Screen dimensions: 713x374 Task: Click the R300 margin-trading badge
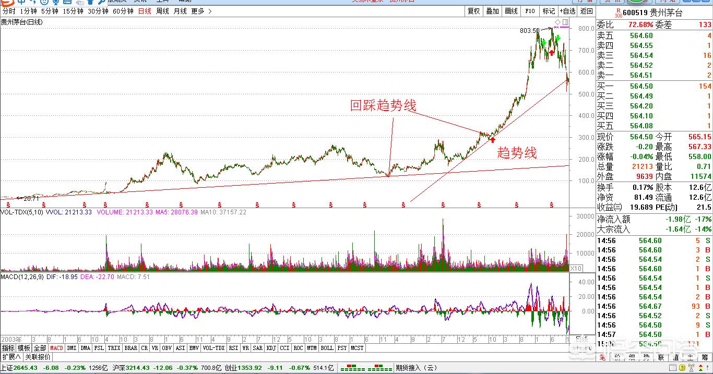[618, 13]
